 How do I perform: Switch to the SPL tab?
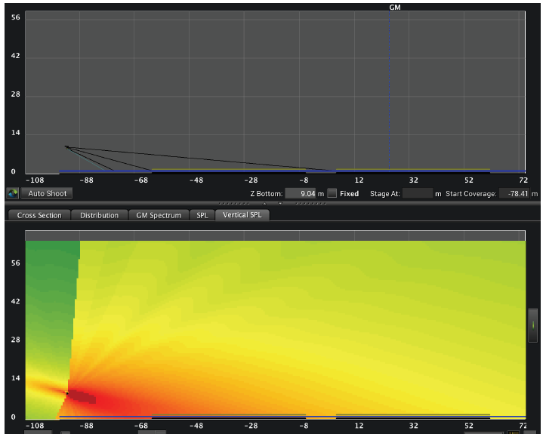pyautogui.click(x=202, y=215)
